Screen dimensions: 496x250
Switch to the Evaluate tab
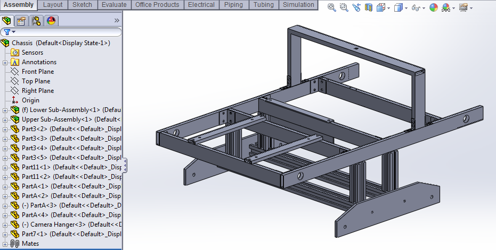(x=114, y=5)
